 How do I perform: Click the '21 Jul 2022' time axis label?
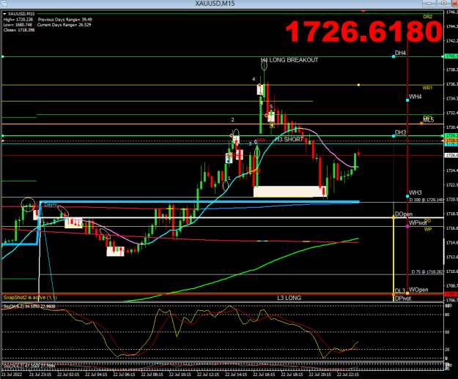pos(12,375)
